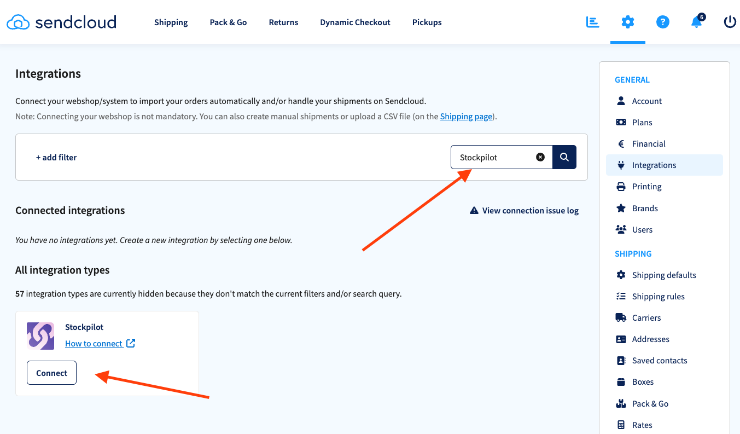Image resolution: width=740 pixels, height=434 pixels.
Task: Click the Pack & Go sidebar icon
Action: [x=621, y=403]
